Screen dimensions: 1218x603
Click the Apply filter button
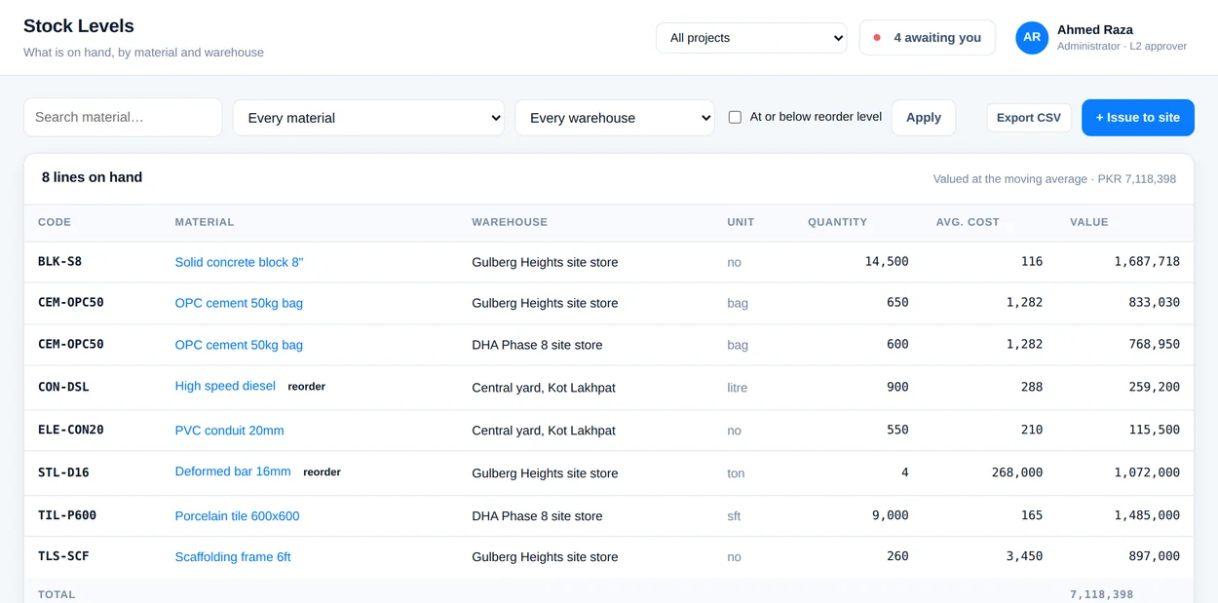pos(924,118)
